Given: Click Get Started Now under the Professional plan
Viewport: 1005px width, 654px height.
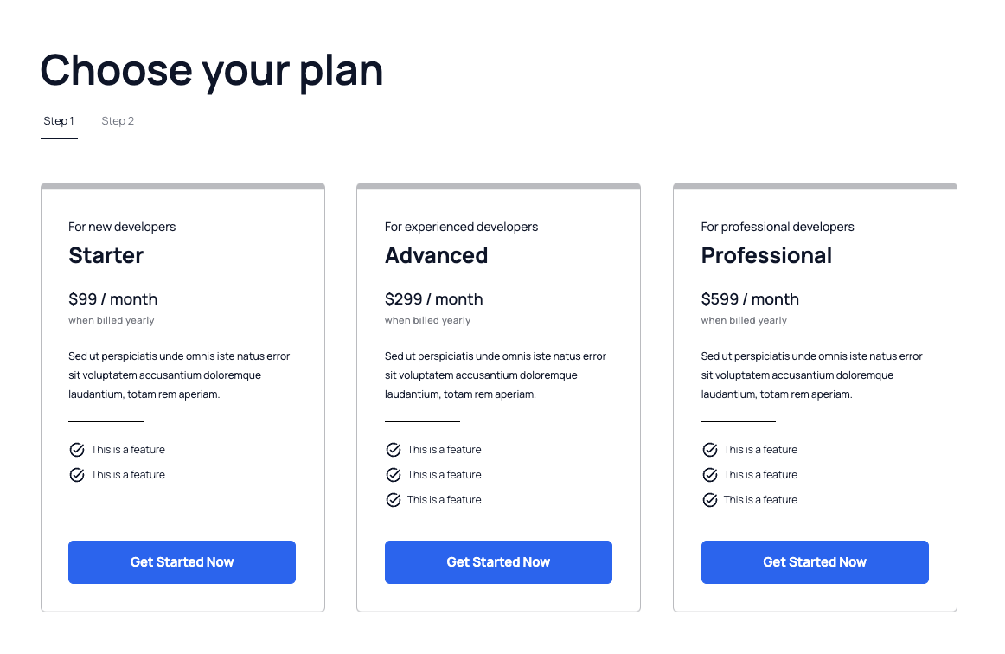Looking at the screenshot, I should (x=815, y=561).
